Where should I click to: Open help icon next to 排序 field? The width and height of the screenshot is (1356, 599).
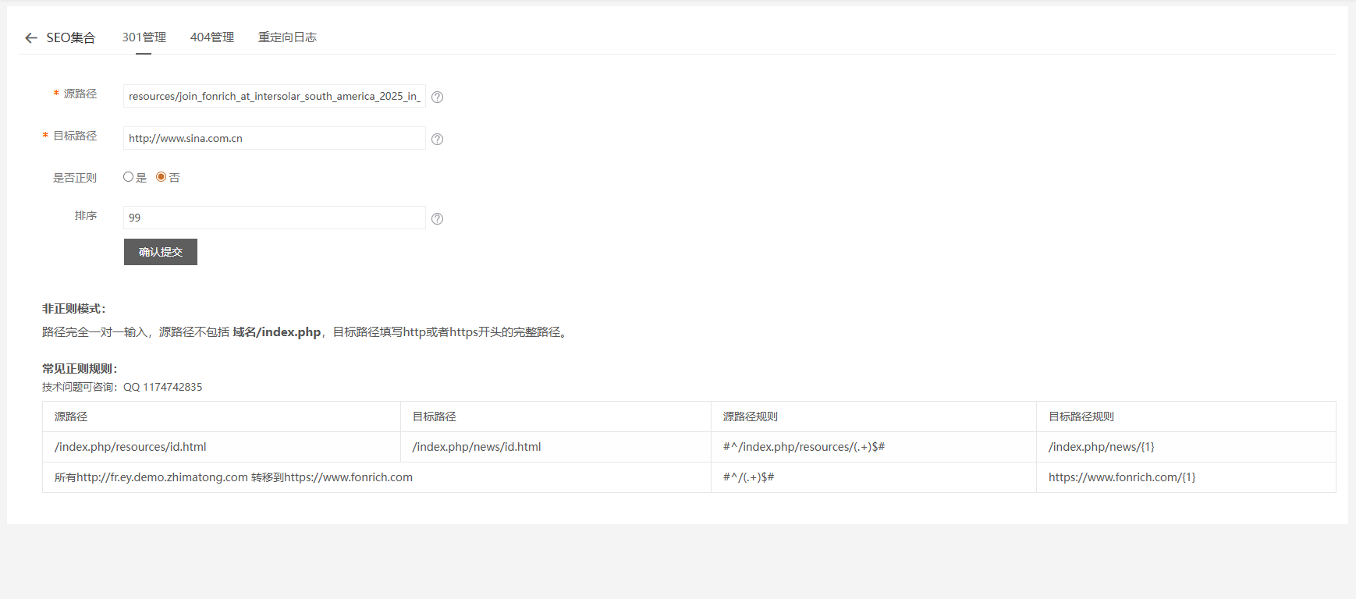[437, 219]
